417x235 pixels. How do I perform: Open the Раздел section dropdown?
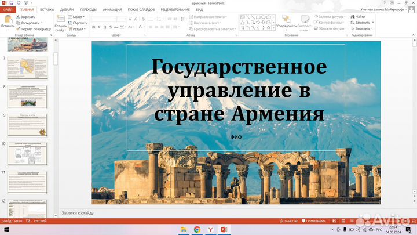point(77,29)
